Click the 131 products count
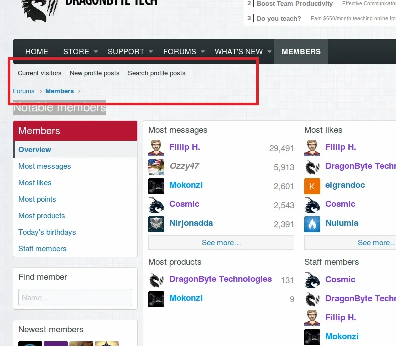Image resolution: width=396 pixels, height=346 pixels. (287, 280)
